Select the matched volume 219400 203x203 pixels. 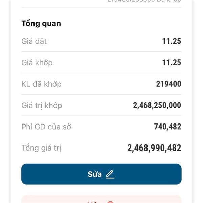coord(168,84)
